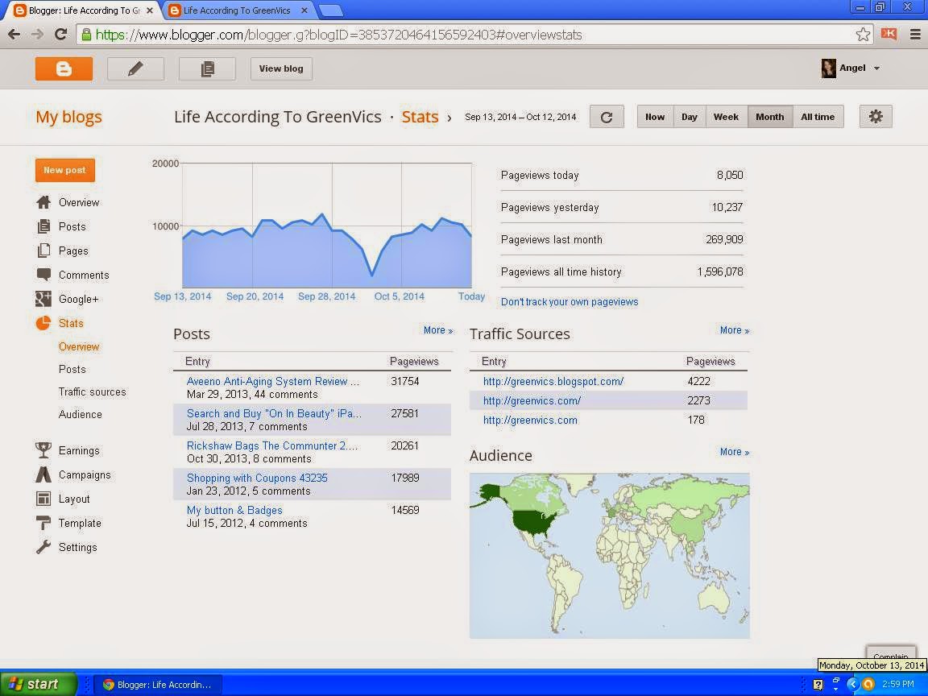
Task: Open Shopping with Coupons 43235 post
Action: pyautogui.click(x=257, y=478)
